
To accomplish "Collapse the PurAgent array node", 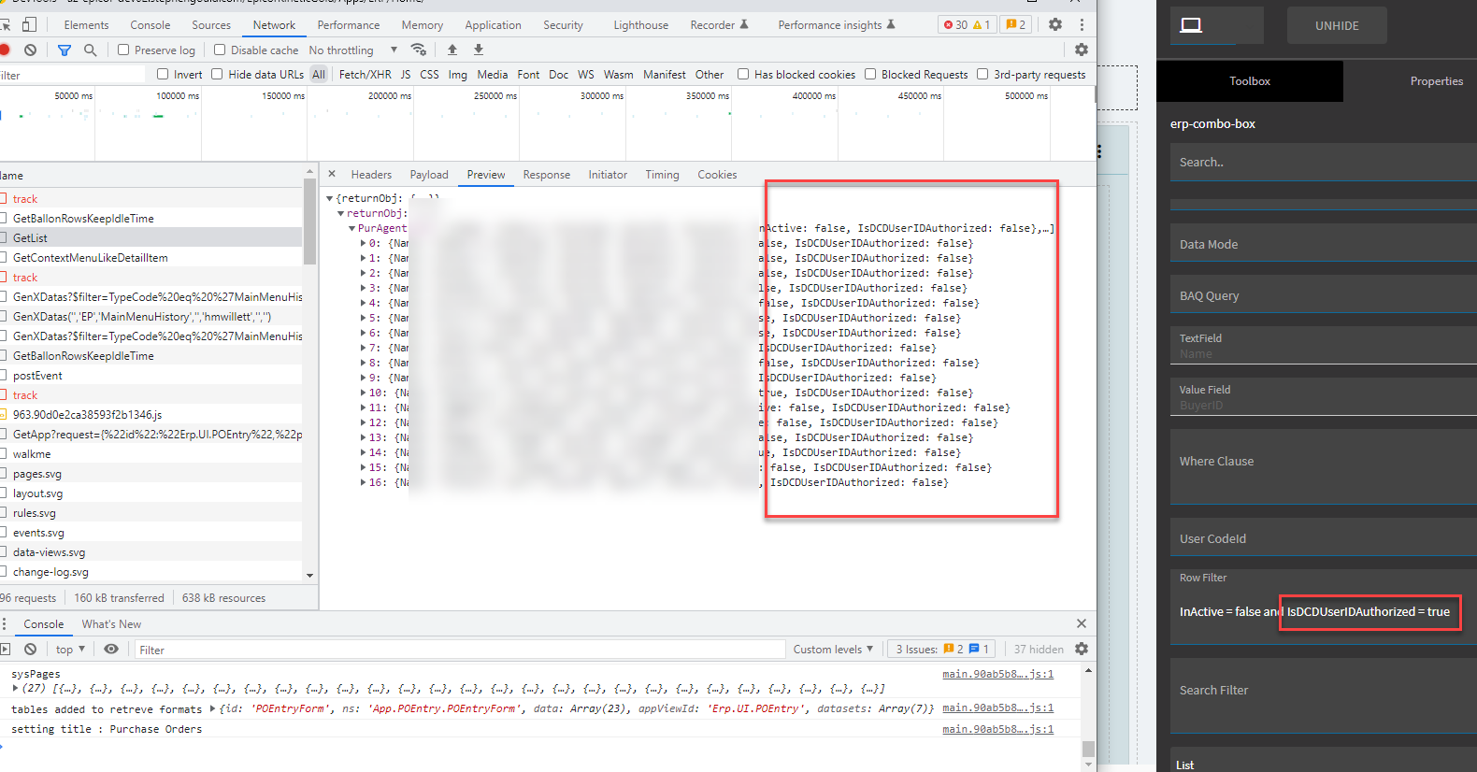I will (x=351, y=228).
